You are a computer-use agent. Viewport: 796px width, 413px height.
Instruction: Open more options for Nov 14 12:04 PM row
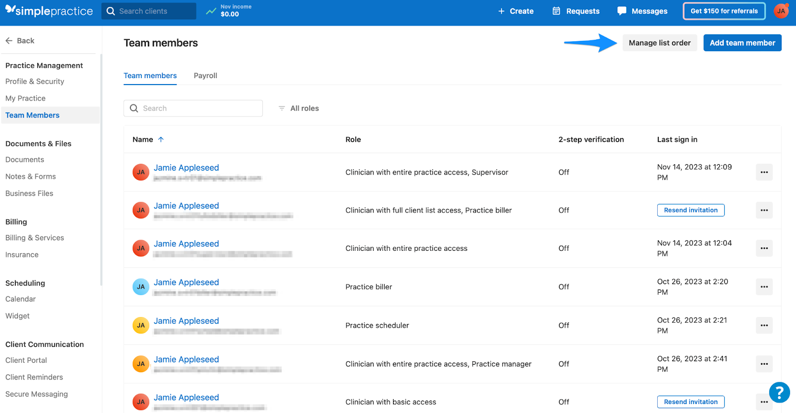click(x=764, y=248)
